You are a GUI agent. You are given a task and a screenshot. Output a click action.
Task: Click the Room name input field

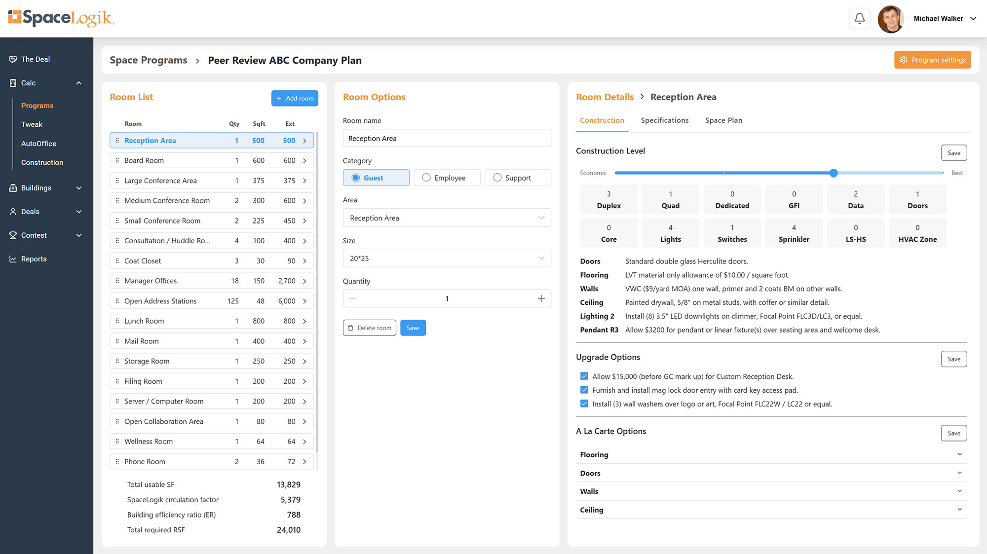[x=447, y=139]
